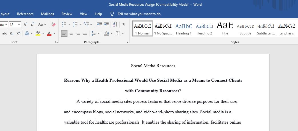This screenshot has height=131, width=298.
Task: Clear all formatting with eraser icon
Action: coord(54,24)
